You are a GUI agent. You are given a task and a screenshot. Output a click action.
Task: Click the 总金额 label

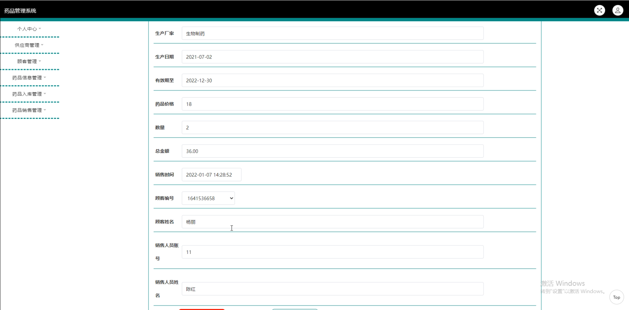click(x=162, y=151)
